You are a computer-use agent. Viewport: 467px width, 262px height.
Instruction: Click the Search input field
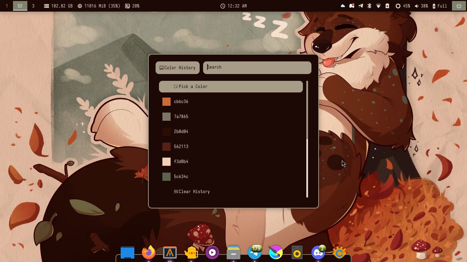257,68
